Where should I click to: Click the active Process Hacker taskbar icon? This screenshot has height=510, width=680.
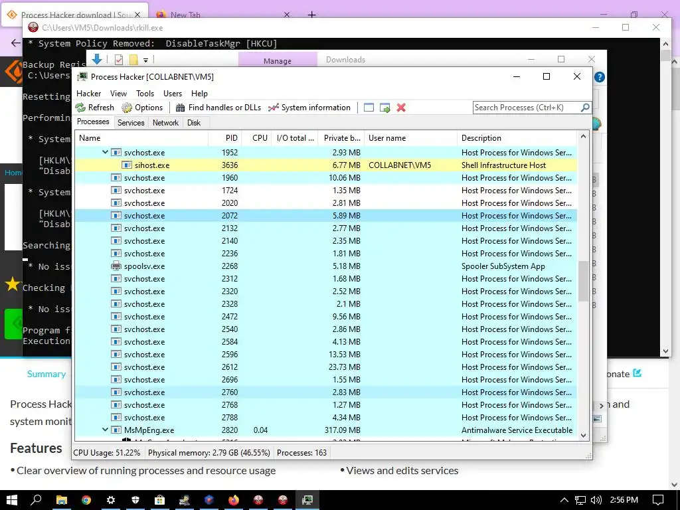coord(307,500)
